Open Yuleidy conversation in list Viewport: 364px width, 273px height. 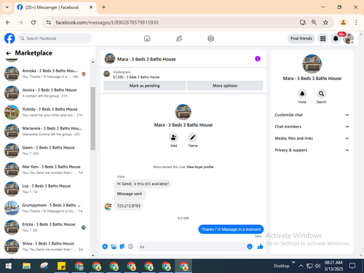pyautogui.click(x=46, y=112)
